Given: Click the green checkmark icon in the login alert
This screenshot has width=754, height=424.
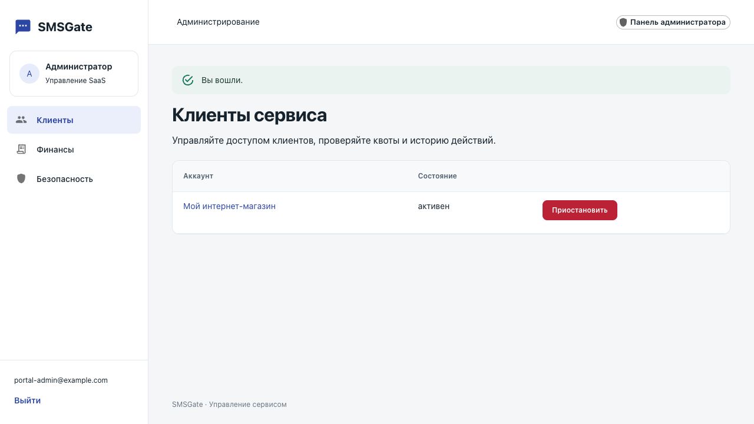Looking at the screenshot, I should tap(188, 80).
